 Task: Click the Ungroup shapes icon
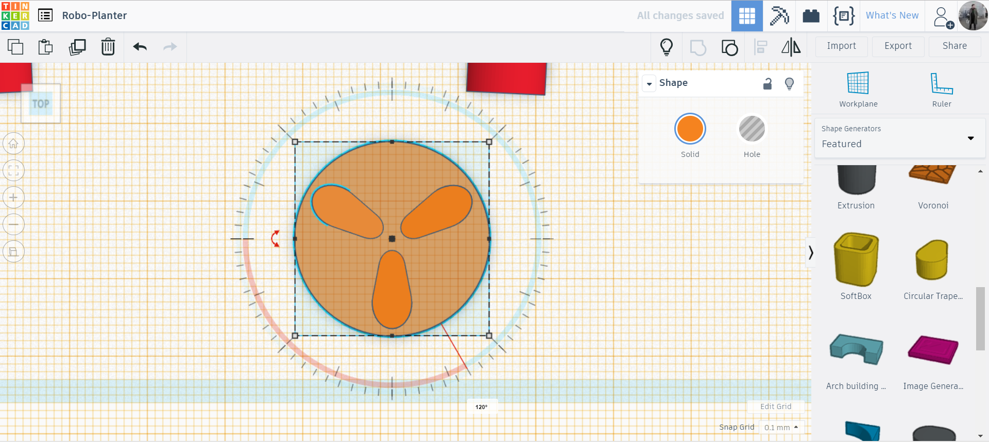(729, 47)
